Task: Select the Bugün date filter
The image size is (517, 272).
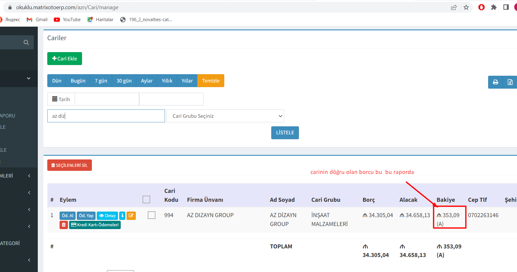Action: coord(78,81)
